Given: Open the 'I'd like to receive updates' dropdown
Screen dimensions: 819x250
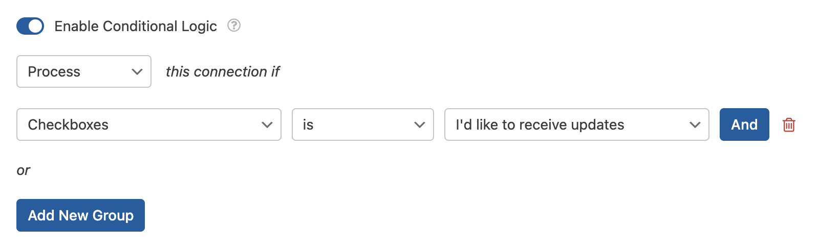Looking at the screenshot, I should point(577,124).
